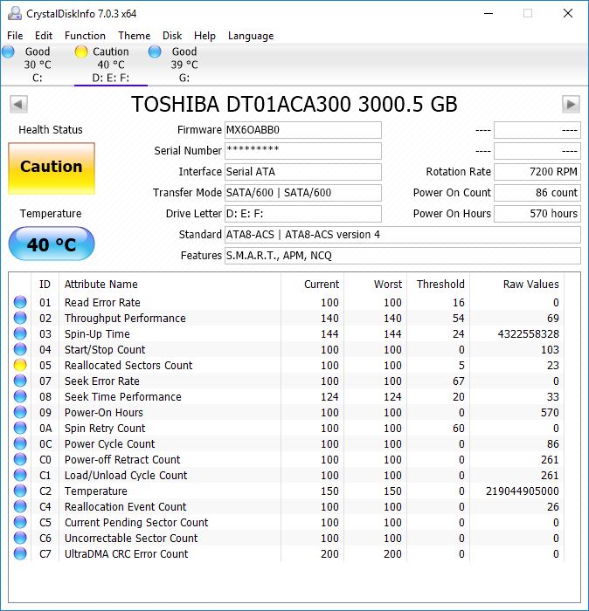Click status orb for Seek Error Rate row

20,381
